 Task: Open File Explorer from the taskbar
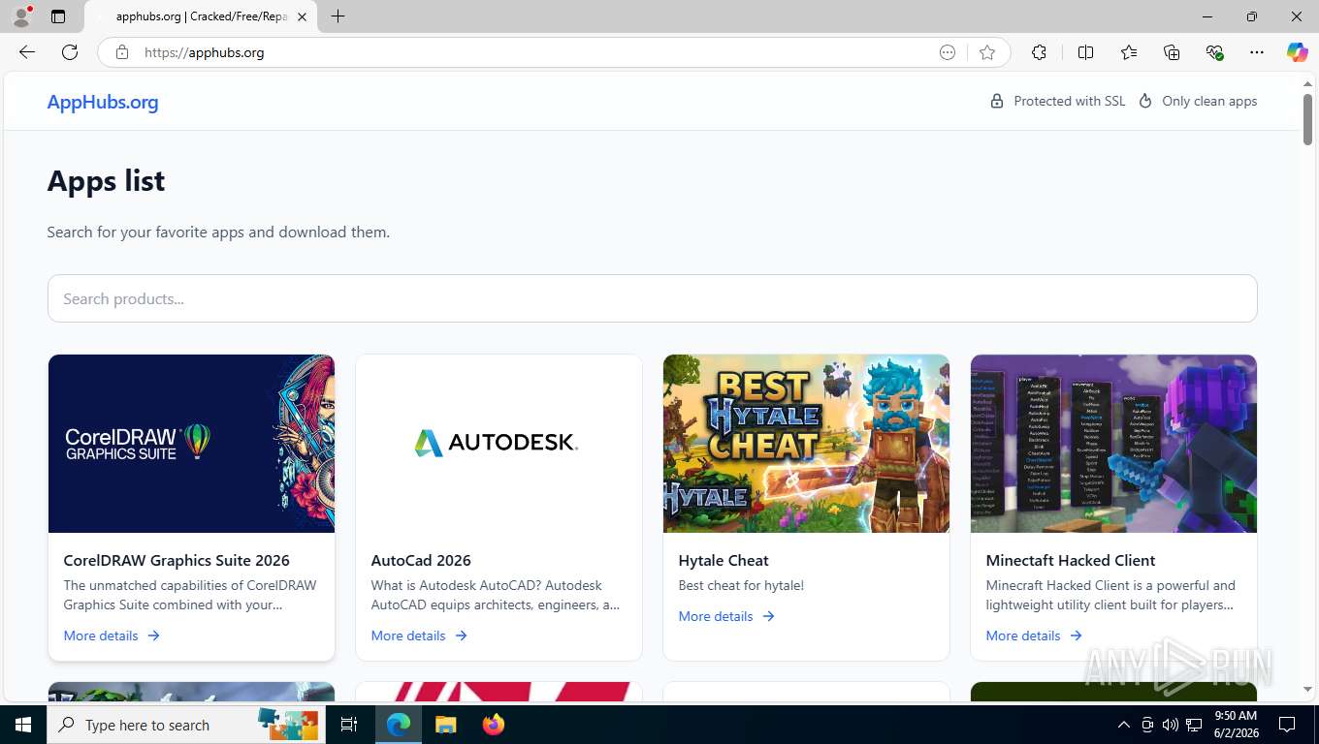point(445,725)
